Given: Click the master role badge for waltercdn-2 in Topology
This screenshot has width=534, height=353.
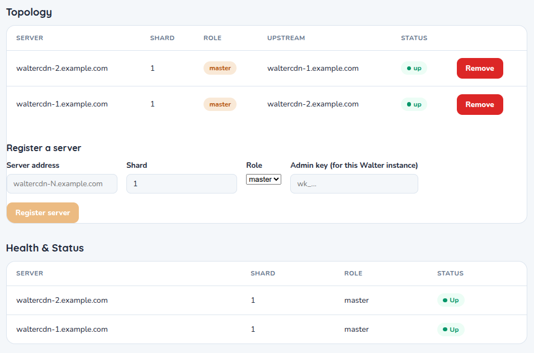Looking at the screenshot, I should (x=220, y=68).
